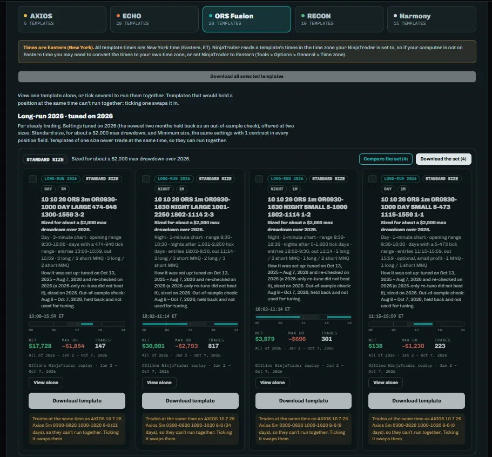This screenshot has height=457, width=492.
Task: Click net value $138
Action: click(375, 346)
